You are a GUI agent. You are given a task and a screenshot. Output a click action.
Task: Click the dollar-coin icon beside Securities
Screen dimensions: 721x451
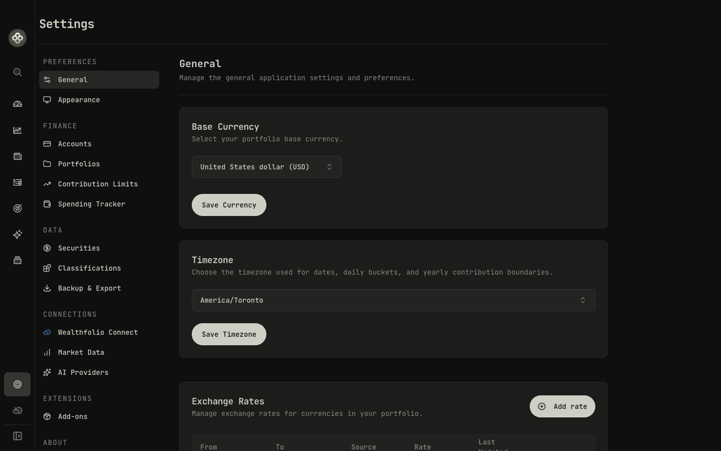(47, 248)
